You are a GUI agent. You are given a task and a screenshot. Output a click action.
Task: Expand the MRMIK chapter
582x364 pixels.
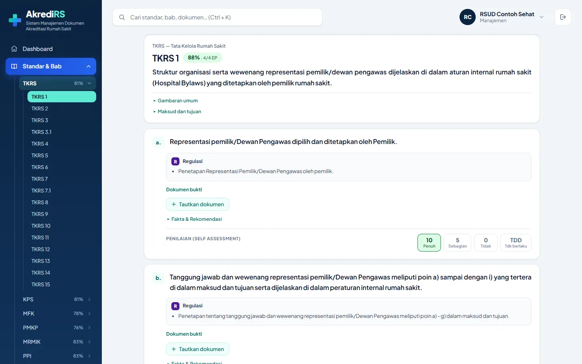[x=57, y=342]
